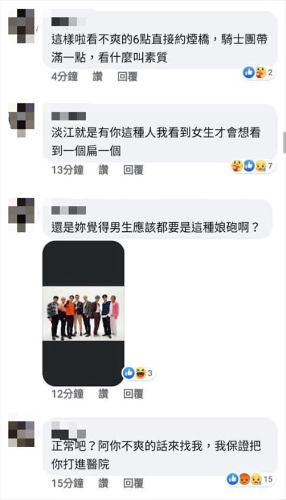Click 回覆 under the 12分鐘 photo comment

(133, 394)
